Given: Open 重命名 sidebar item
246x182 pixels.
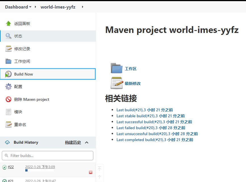Looking at the screenshot, I should pyautogui.click(x=20, y=125).
